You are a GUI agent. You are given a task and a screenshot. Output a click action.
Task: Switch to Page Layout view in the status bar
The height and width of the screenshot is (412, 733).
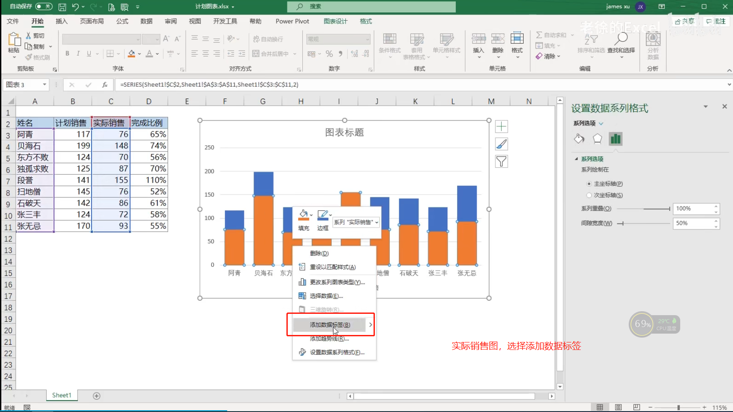click(x=618, y=407)
